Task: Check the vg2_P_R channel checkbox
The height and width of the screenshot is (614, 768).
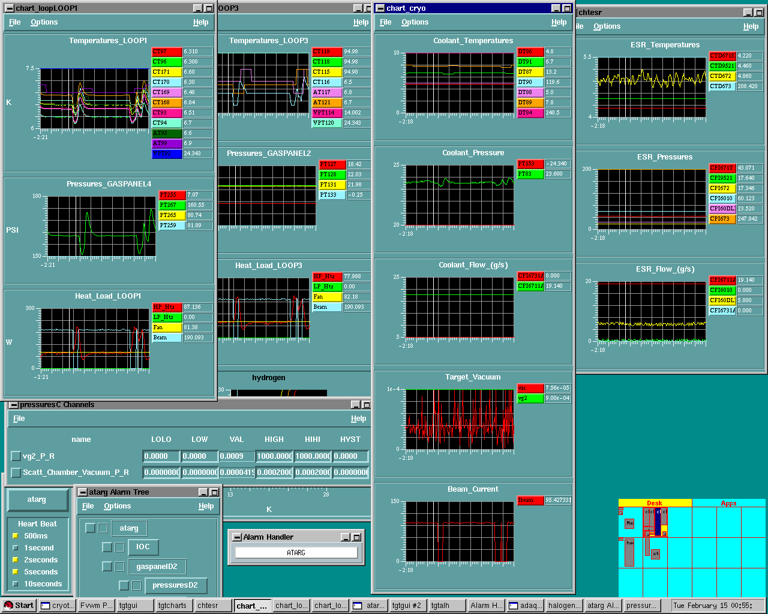Action: pos(16,456)
